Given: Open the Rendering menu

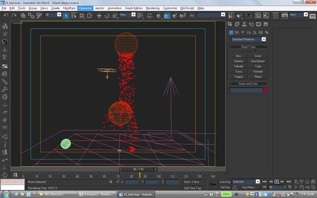Looking at the screenshot, I should point(153,8).
